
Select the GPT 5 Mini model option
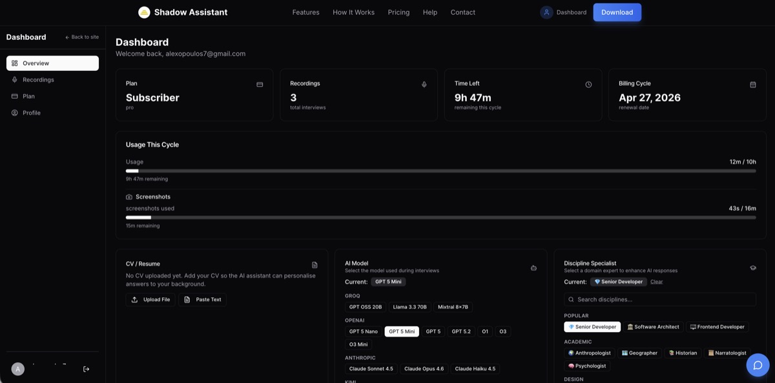(402, 331)
